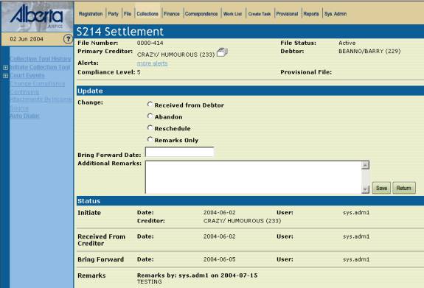424x288 pixels.
Task: Click the Active file status value
Action: tap(347, 43)
